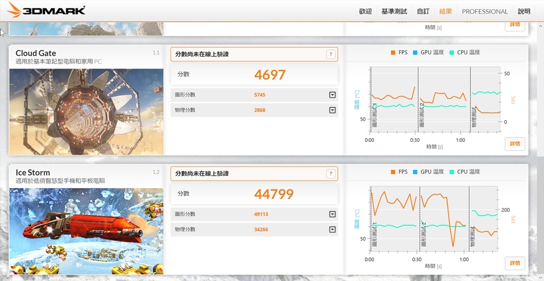The height and width of the screenshot is (281, 544).
Task: Click the 5745 graphics score value
Action: point(259,95)
